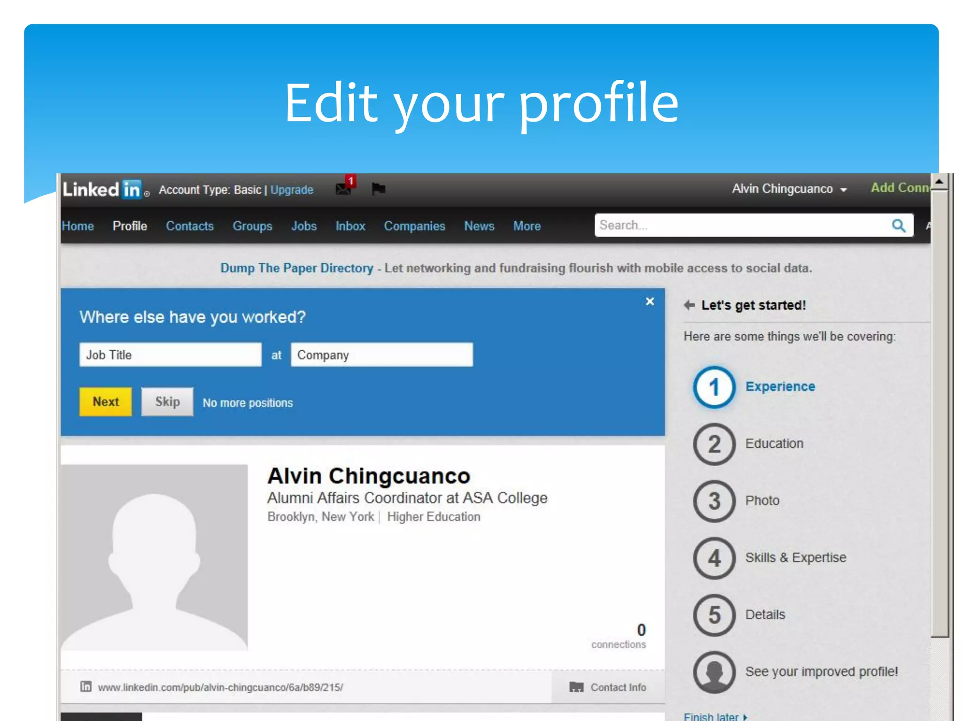
Task: Click the Alvin Chingcuanco profile name heading
Action: [x=369, y=476]
